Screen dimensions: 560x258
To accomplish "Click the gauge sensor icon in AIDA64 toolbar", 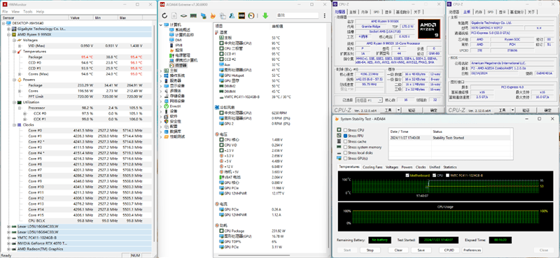I will (x=251, y=15).
